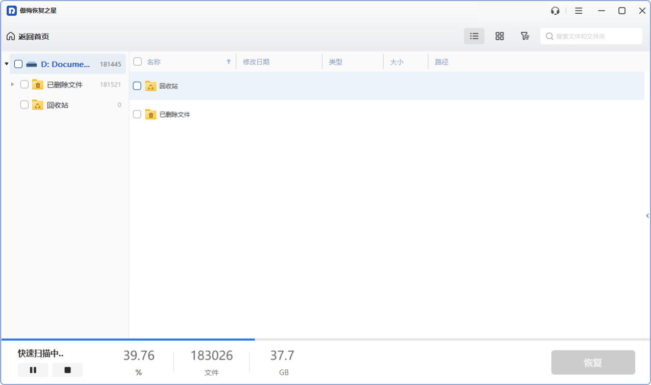Screen dimensions: 651x385
Task: Open the hamburger menu in title bar
Action: pyautogui.click(x=579, y=11)
